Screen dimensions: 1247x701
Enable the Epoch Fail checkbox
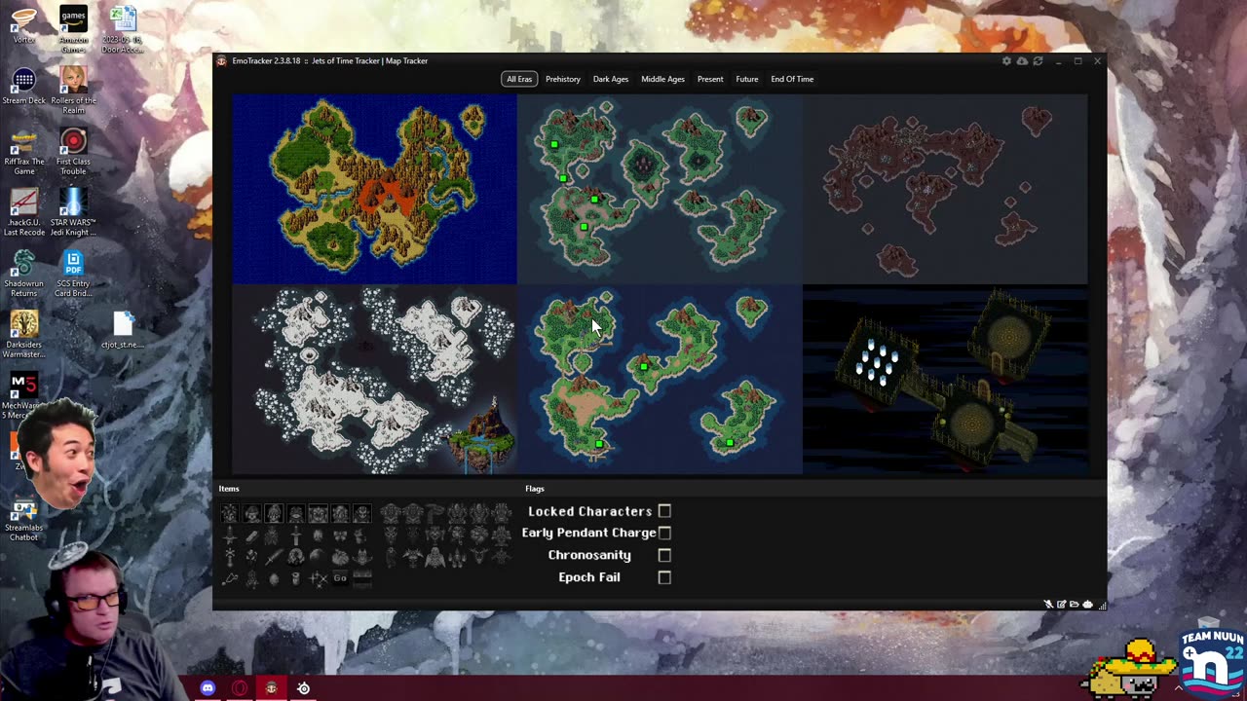[x=664, y=577]
